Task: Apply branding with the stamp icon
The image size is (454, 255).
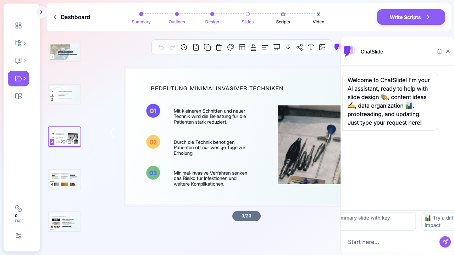Action: (253, 47)
